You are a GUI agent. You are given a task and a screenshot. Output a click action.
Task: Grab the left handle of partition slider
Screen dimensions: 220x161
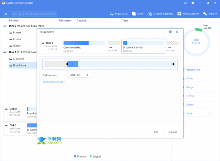click(x=67, y=64)
